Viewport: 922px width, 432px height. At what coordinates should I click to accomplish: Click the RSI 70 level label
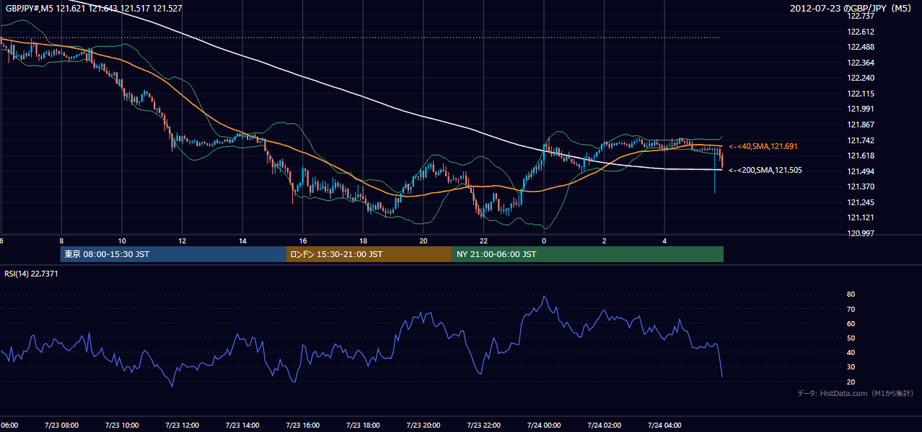pos(851,309)
